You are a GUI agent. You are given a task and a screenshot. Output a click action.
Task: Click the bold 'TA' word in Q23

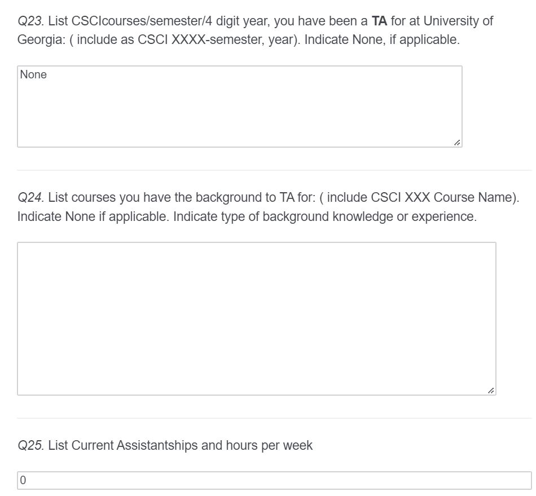click(379, 21)
